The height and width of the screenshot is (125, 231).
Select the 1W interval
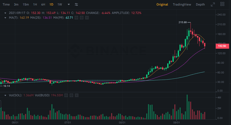tap(59, 5)
